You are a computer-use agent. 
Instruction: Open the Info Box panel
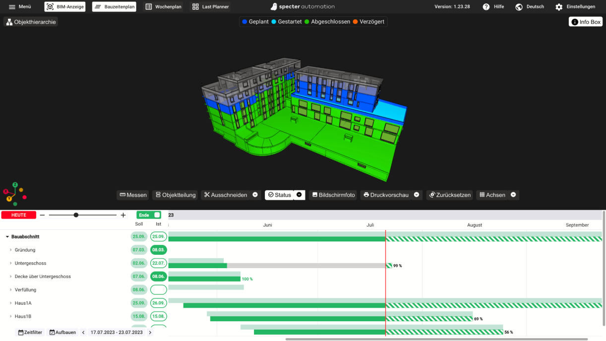tap(585, 22)
